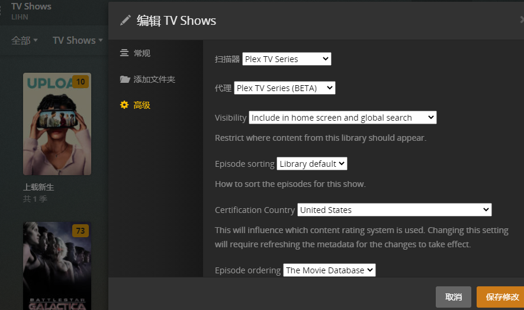Click the 上载新生 show title link
The width and height of the screenshot is (524, 310).
38,187
